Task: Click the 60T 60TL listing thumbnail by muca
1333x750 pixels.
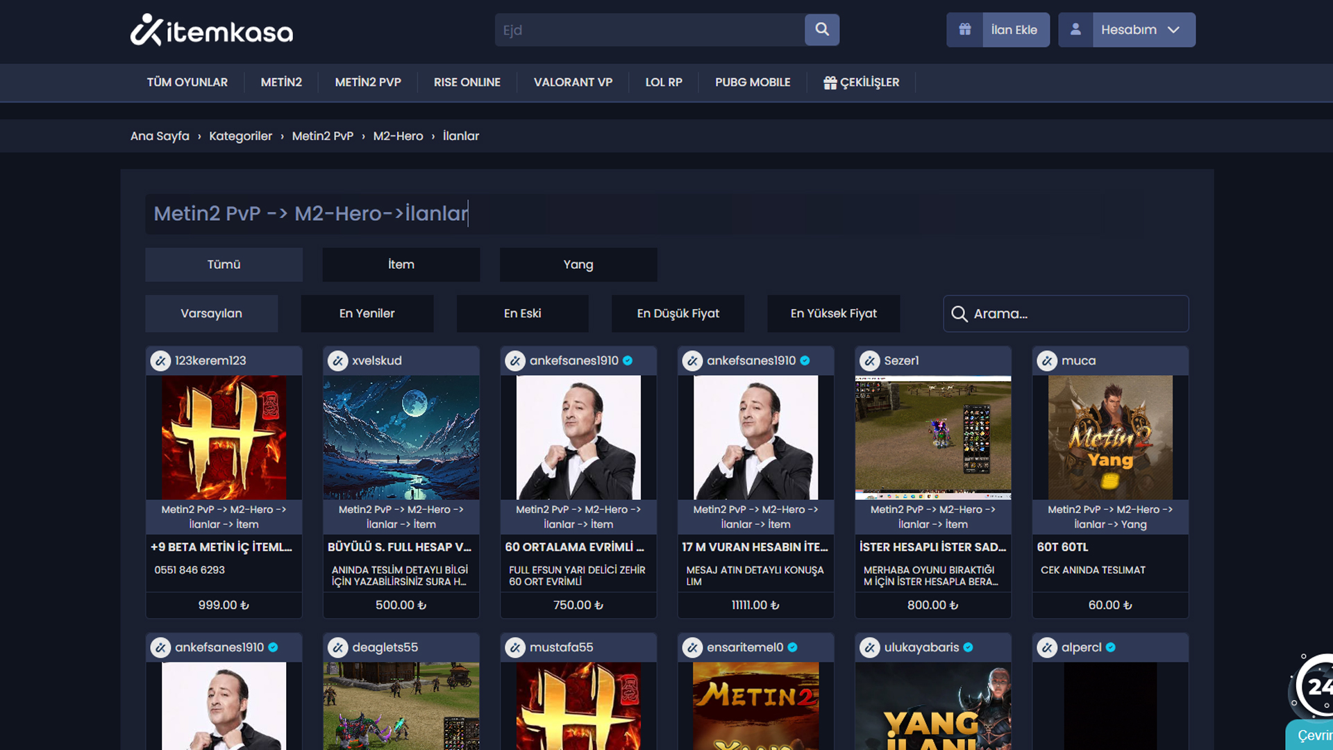Action: coord(1110,437)
